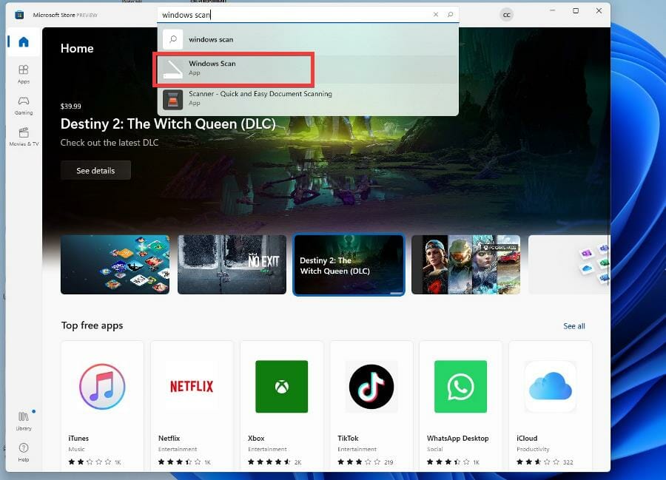Viewport: 666px width, 480px height.
Task: Open the Xbox app icon
Action: 282,386
